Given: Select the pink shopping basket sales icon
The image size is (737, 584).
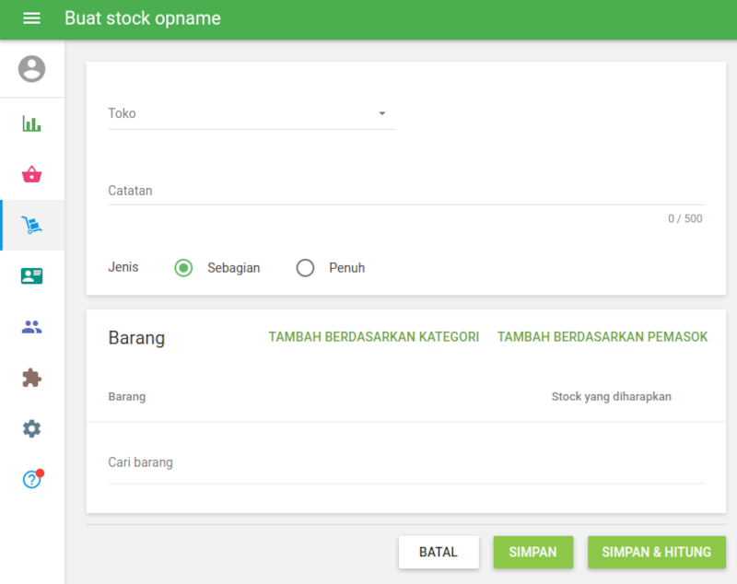Looking at the screenshot, I should click(x=31, y=173).
